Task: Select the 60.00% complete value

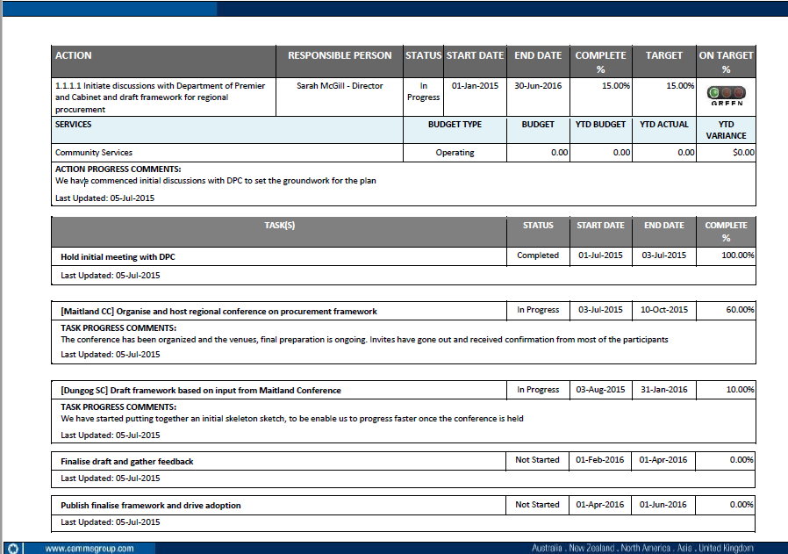Action: (x=740, y=310)
